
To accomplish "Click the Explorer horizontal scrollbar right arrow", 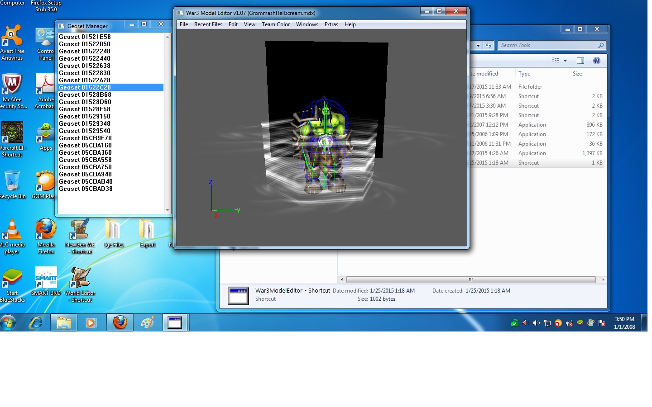I will [603, 280].
